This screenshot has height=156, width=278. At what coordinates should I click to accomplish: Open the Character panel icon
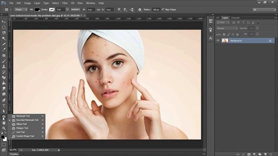coord(210,38)
